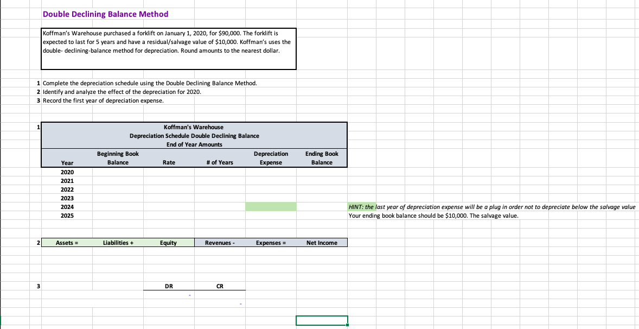This screenshot has height=329, width=639.
Task: Select the cell containing year 2025
Action: coord(67,216)
